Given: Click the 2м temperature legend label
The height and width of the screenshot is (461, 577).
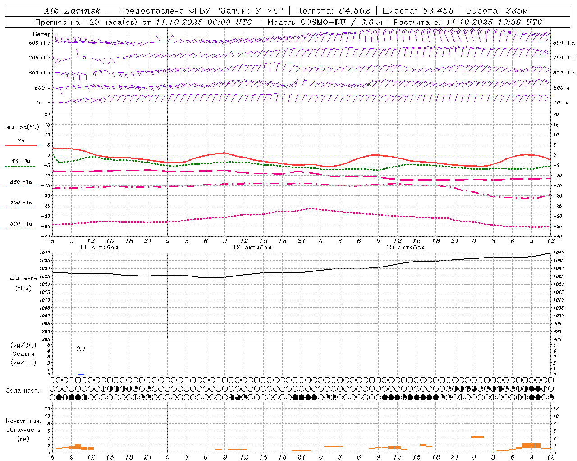Looking at the screenshot, I should (x=21, y=141).
